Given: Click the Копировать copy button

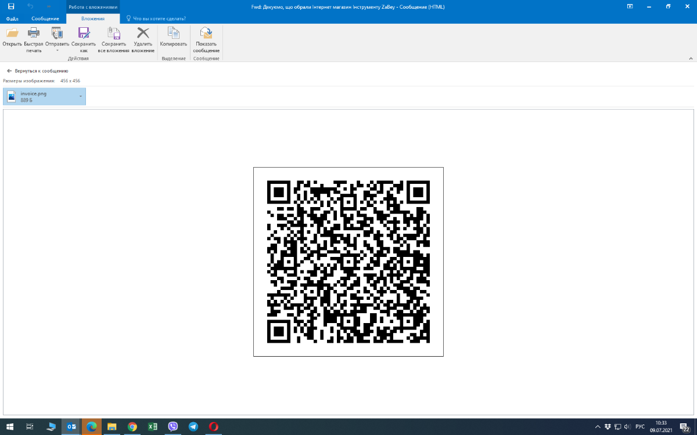Looking at the screenshot, I should (174, 37).
